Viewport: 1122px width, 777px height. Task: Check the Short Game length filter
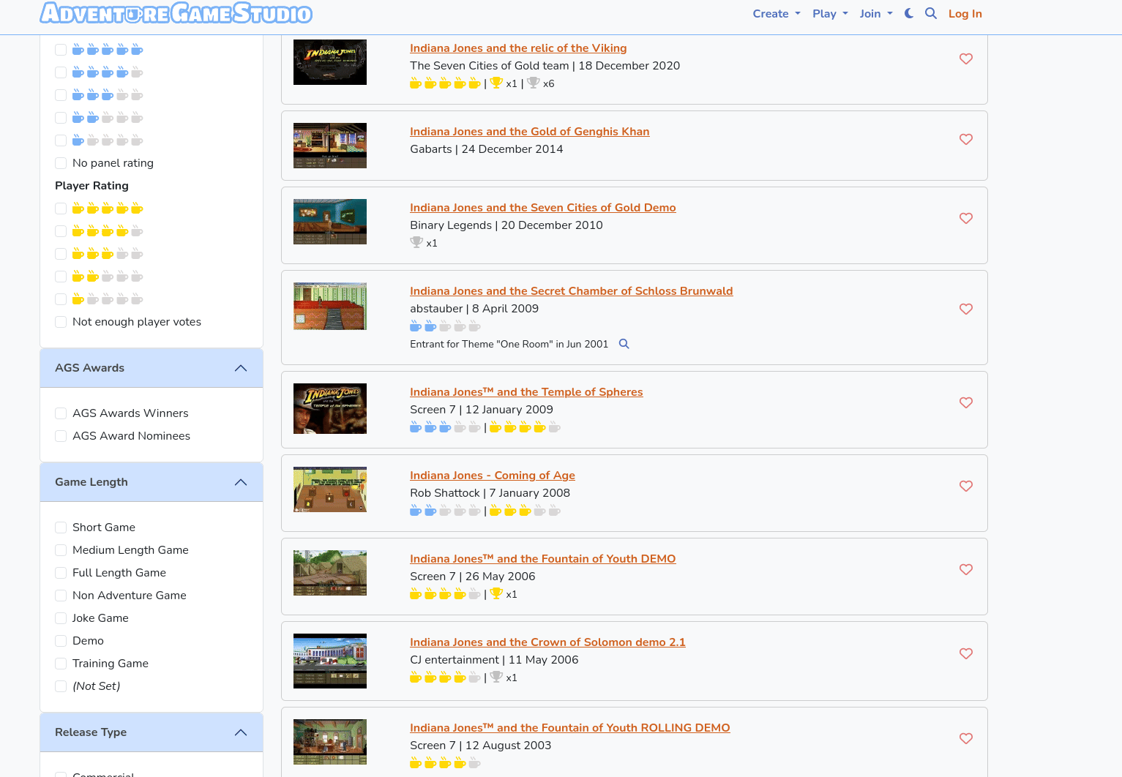click(61, 528)
